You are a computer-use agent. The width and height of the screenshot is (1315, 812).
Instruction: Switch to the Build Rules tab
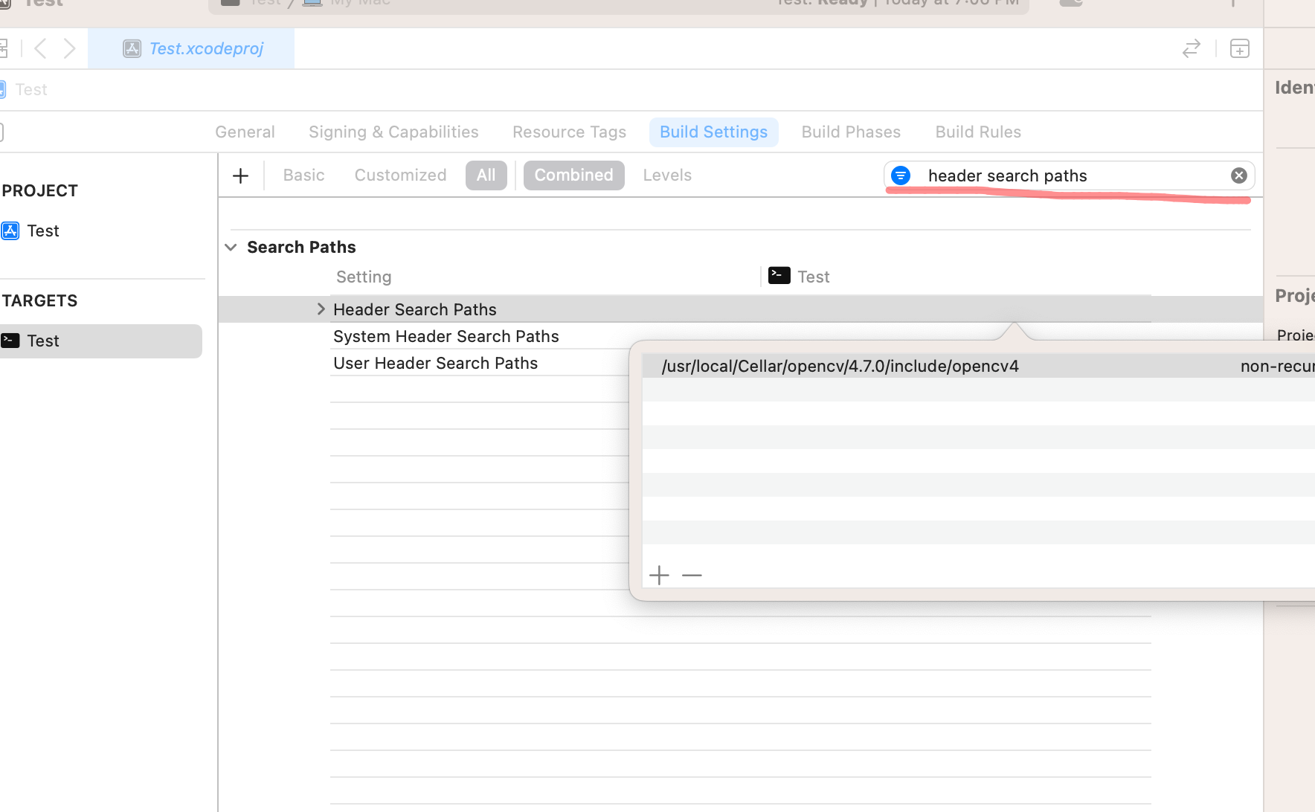click(978, 132)
